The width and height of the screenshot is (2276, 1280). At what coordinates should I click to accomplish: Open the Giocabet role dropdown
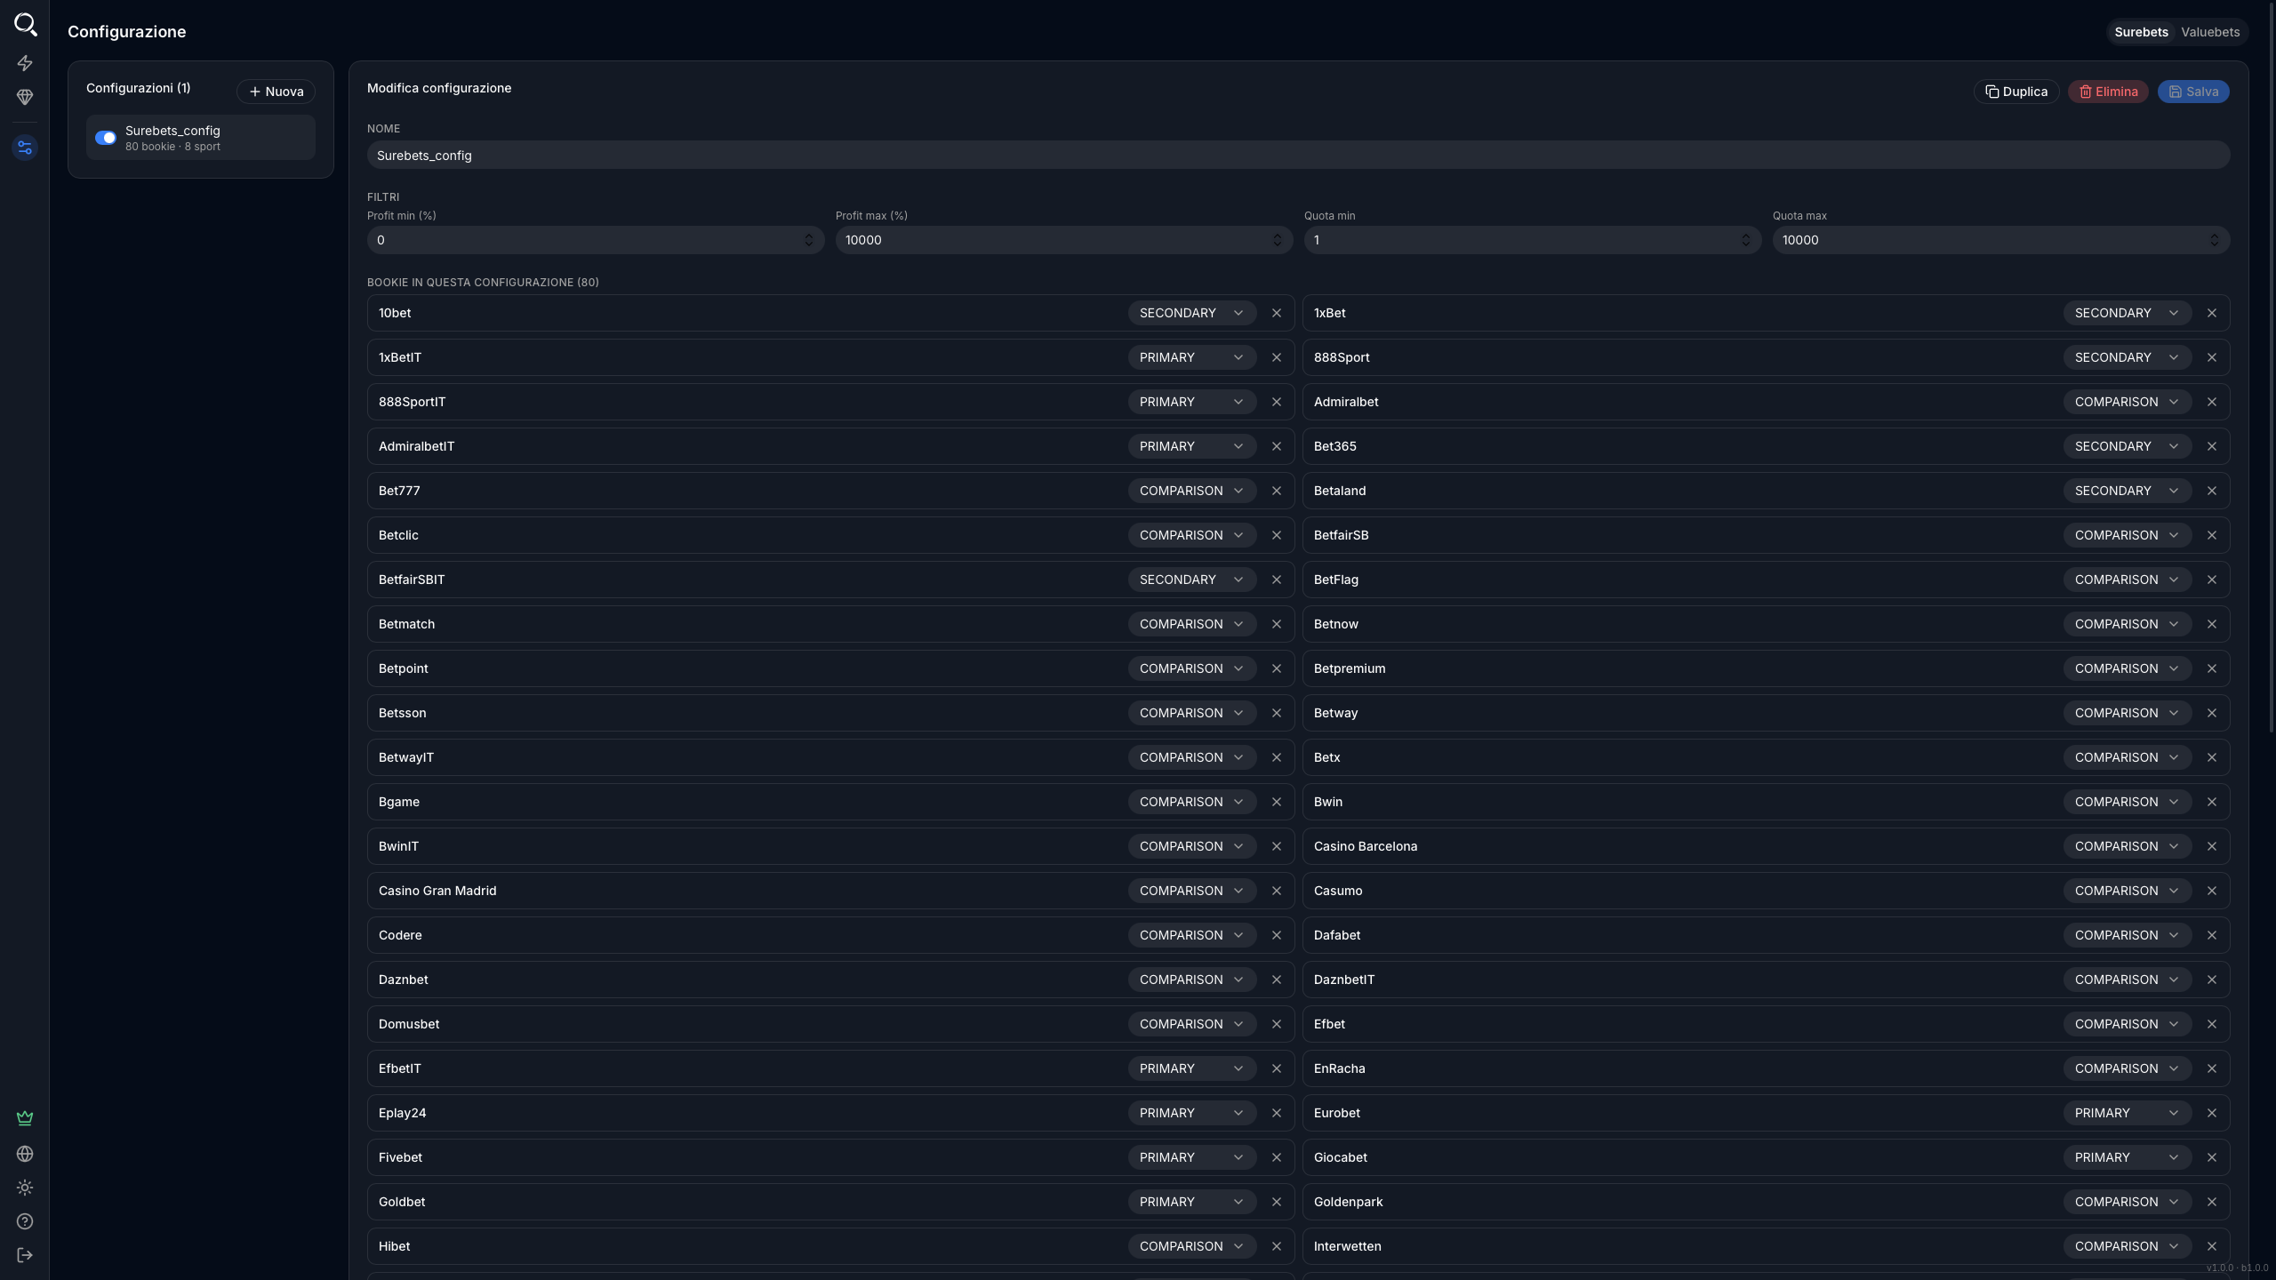coord(2128,1157)
